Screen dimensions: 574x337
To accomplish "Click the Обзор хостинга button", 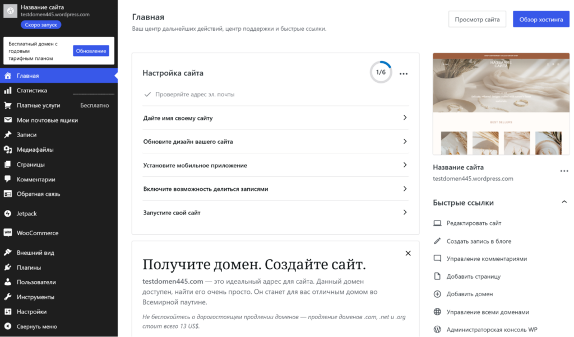I will click(541, 20).
